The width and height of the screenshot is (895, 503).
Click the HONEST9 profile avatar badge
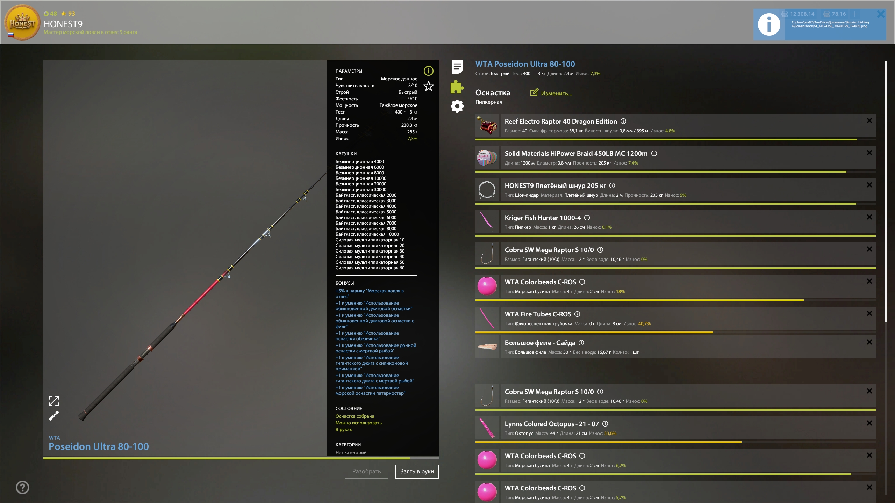pyautogui.click(x=22, y=22)
